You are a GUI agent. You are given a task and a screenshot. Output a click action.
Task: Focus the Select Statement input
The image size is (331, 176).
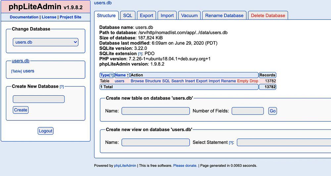[284, 143]
